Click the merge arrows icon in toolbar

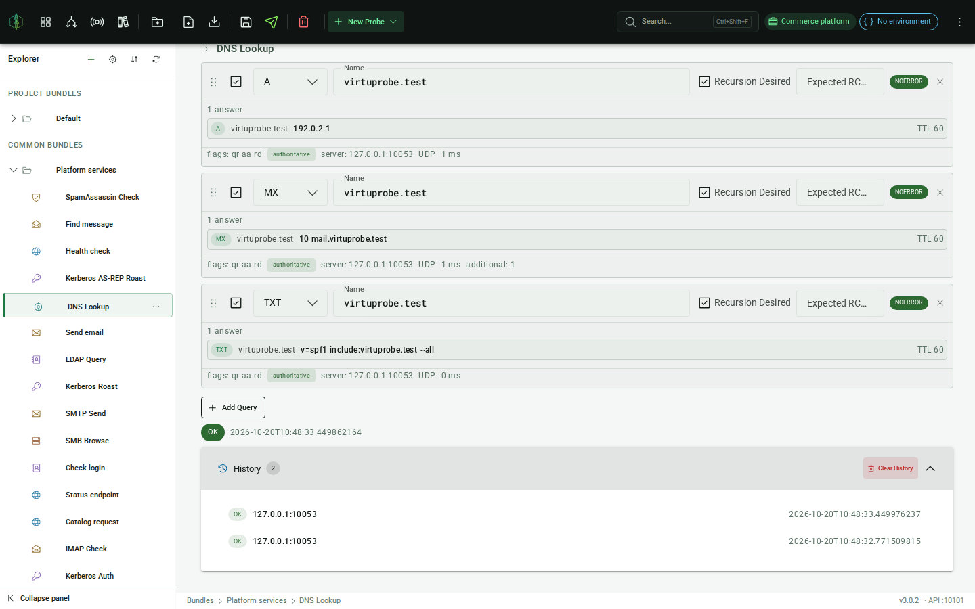point(71,22)
